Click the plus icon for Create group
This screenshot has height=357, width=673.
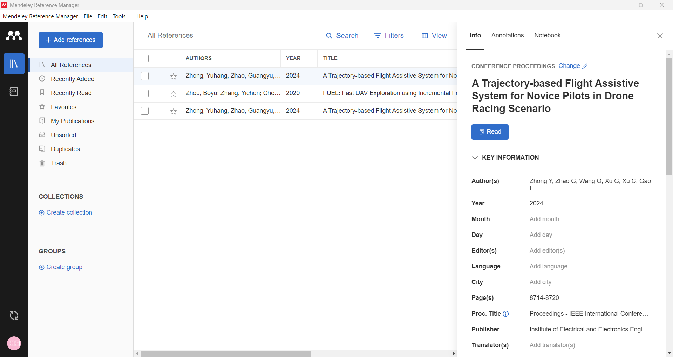coord(41,267)
